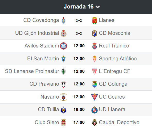This screenshot has width=152, height=128.
Task: Click the Caudal Deportivo crest
Action: (x=95, y=122)
